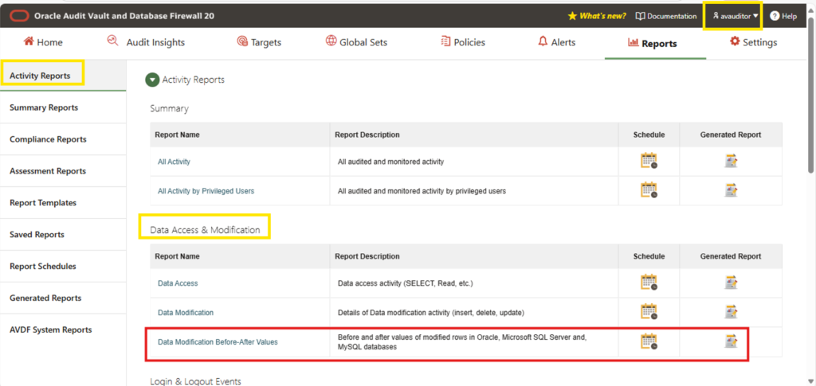Screen dimensions: 816x386
Task: Select Compliance Reports in sidebar
Action: 48,139
